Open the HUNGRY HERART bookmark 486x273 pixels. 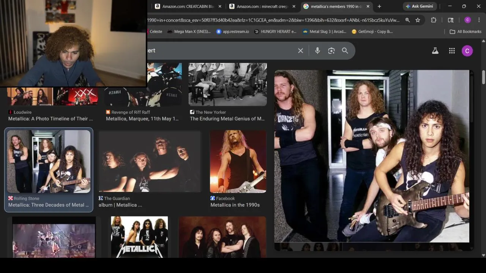[x=275, y=31]
